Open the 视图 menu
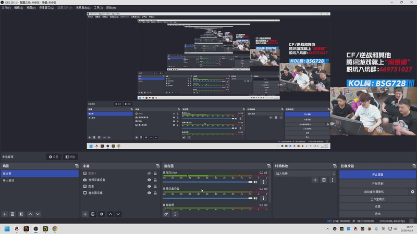The image size is (417, 234). click(31, 8)
